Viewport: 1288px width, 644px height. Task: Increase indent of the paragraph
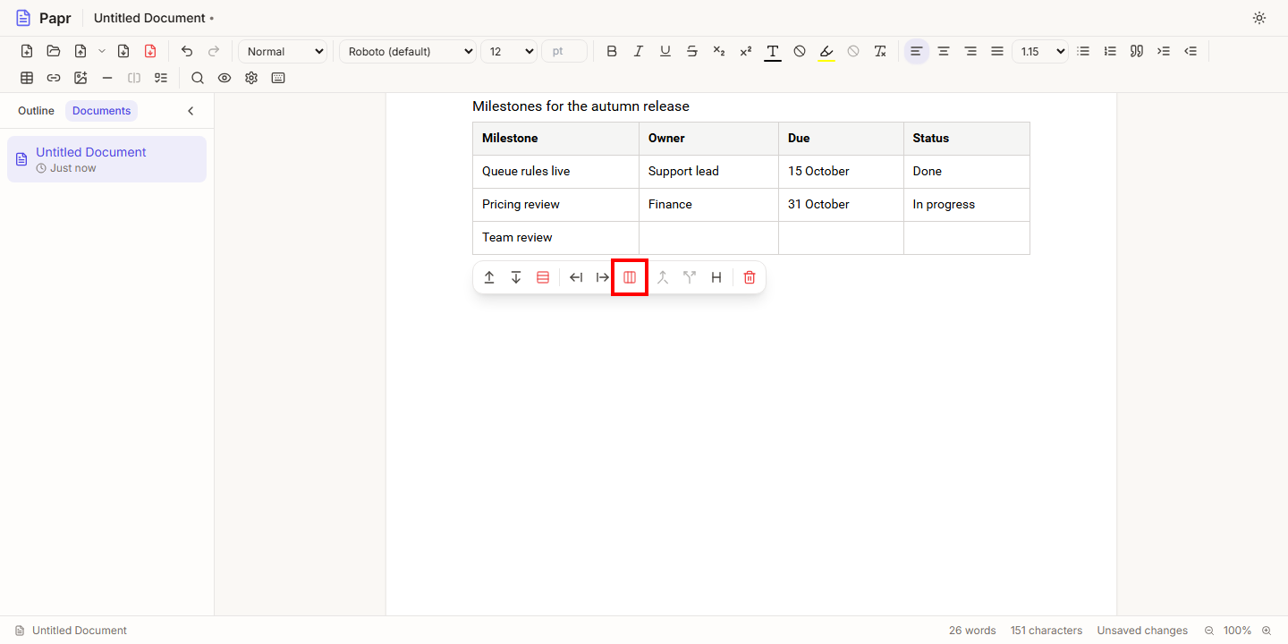1164,51
